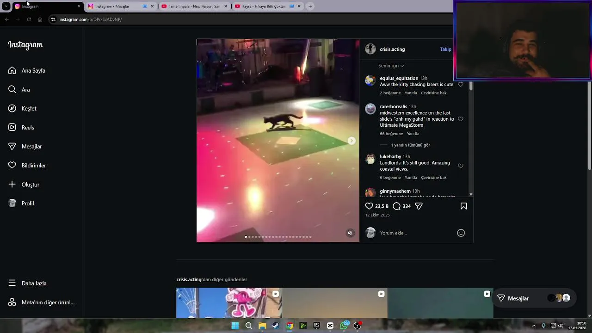Open WhatsApp from the taskbar

coord(344,326)
